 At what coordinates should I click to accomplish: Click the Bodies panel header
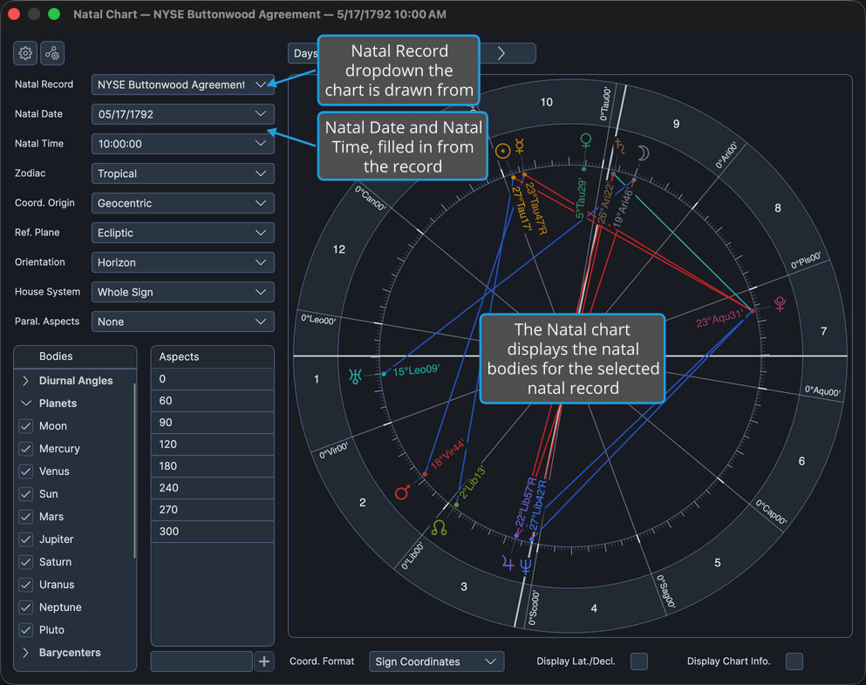(75, 356)
